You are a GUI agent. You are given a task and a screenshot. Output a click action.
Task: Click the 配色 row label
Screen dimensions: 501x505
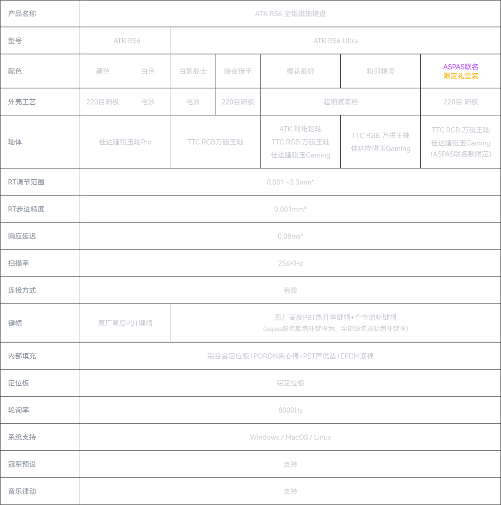(x=15, y=71)
